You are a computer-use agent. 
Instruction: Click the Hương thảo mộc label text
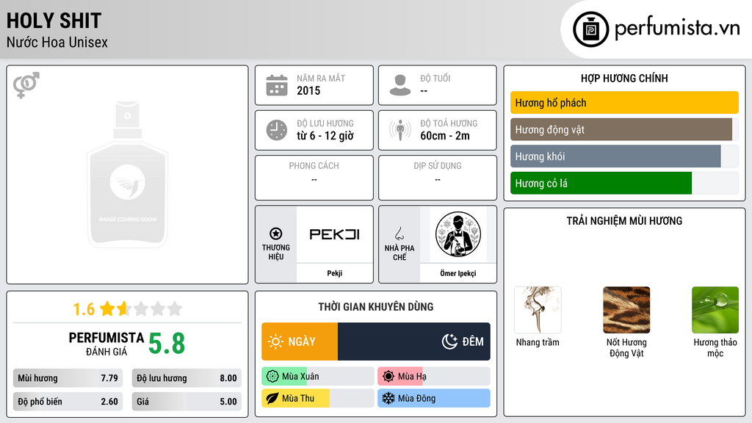tap(715, 347)
